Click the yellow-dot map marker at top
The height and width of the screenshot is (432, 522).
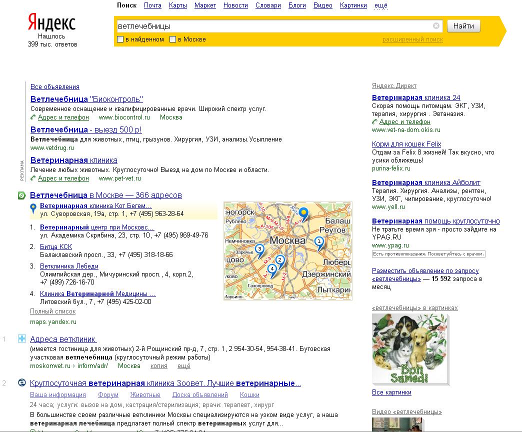pyautogui.click(x=303, y=214)
